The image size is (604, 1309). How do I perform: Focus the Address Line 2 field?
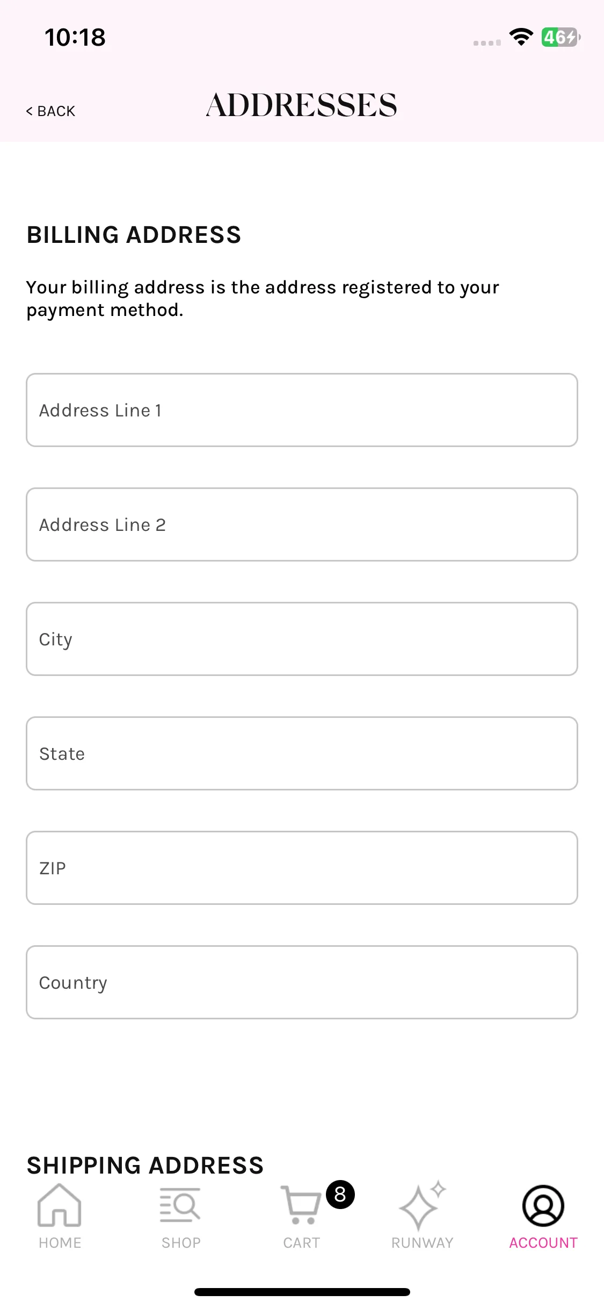click(x=302, y=524)
